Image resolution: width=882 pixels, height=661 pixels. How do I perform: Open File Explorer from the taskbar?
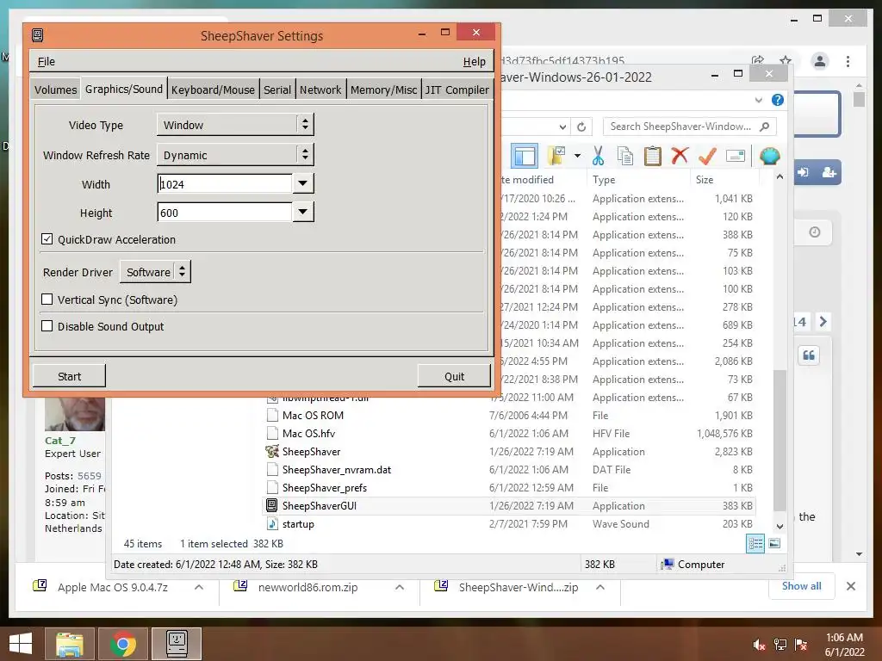click(x=69, y=644)
